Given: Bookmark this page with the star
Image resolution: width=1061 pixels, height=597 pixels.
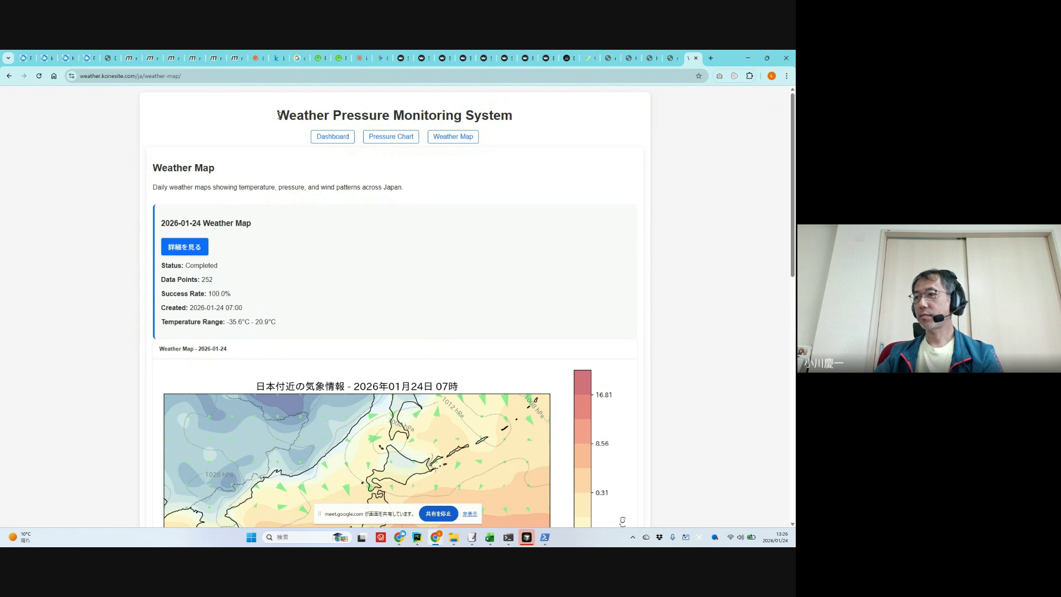Looking at the screenshot, I should (x=698, y=76).
